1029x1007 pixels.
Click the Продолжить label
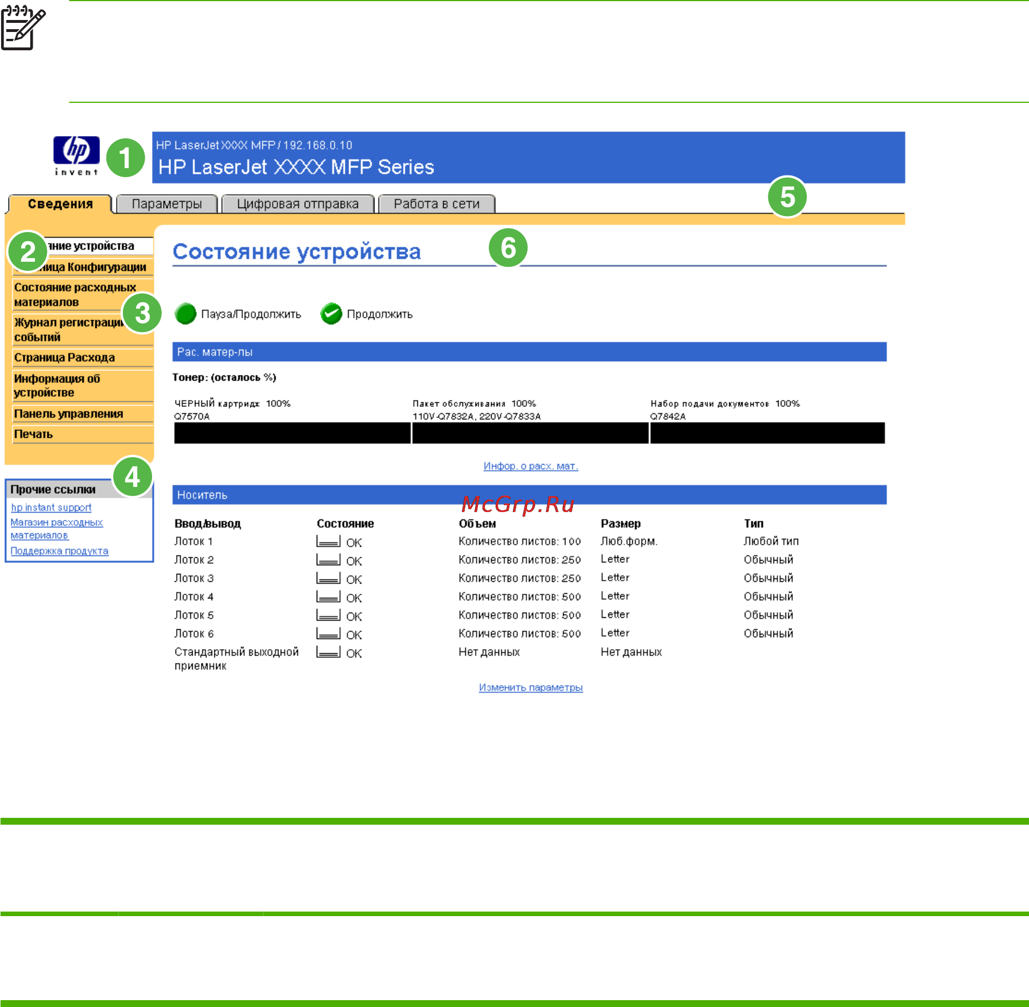coord(380,314)
